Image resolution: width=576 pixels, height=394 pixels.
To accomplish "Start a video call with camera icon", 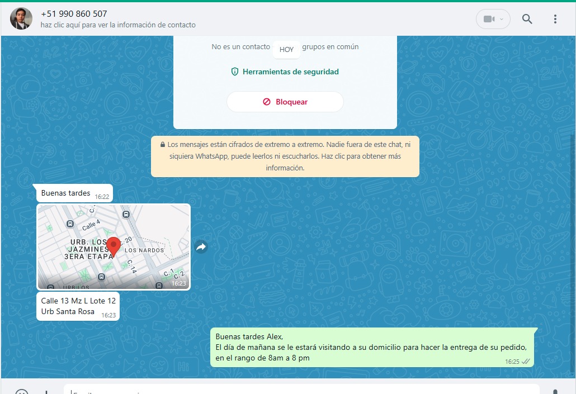I will (488, 19).
